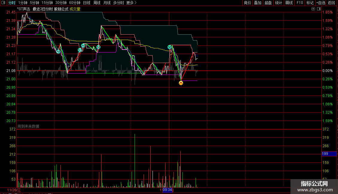Switch to the 5分钟 period
Viewport: 338px width, 194px height.
click(x=34, y=3)
